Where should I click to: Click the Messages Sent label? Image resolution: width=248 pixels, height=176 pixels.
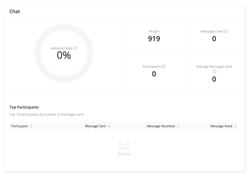212,31
